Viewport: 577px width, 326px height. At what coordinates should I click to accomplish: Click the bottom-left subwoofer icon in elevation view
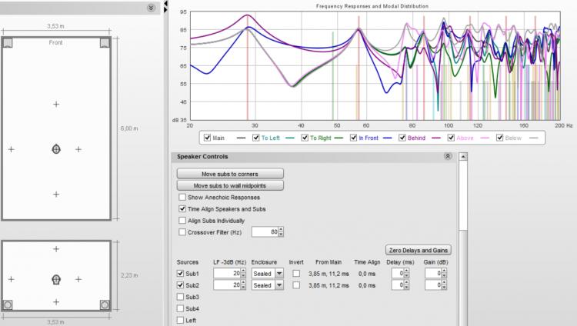coord(8,304)
